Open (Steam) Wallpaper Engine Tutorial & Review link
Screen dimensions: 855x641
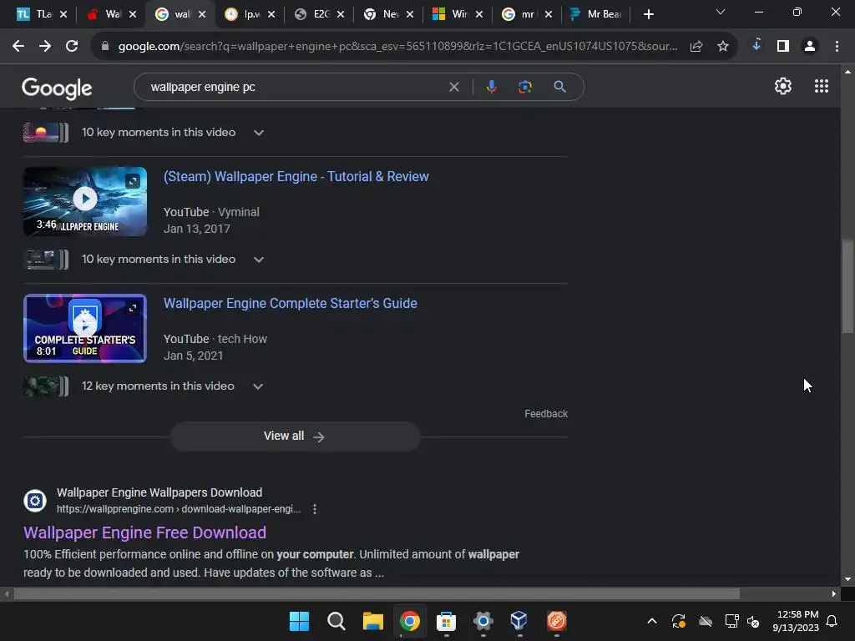tap(296, 177)
